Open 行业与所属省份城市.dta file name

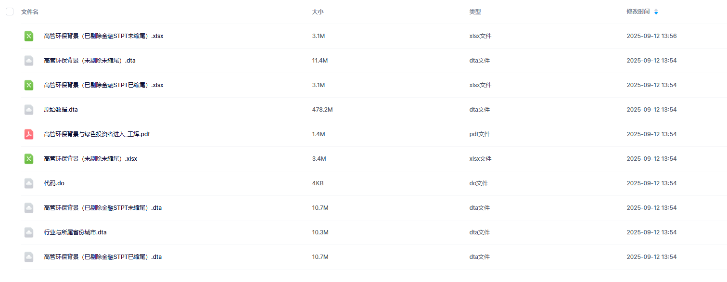75,232
